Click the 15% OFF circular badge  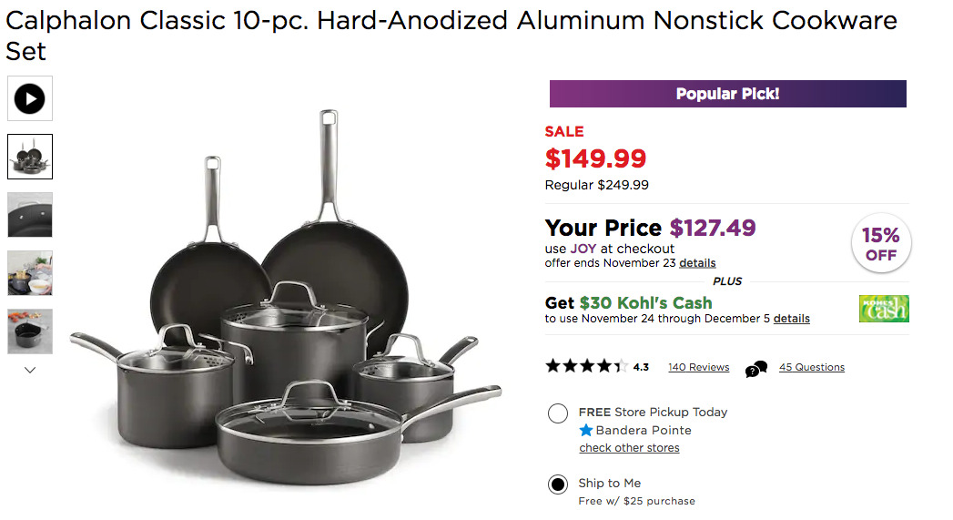point(881,243)
